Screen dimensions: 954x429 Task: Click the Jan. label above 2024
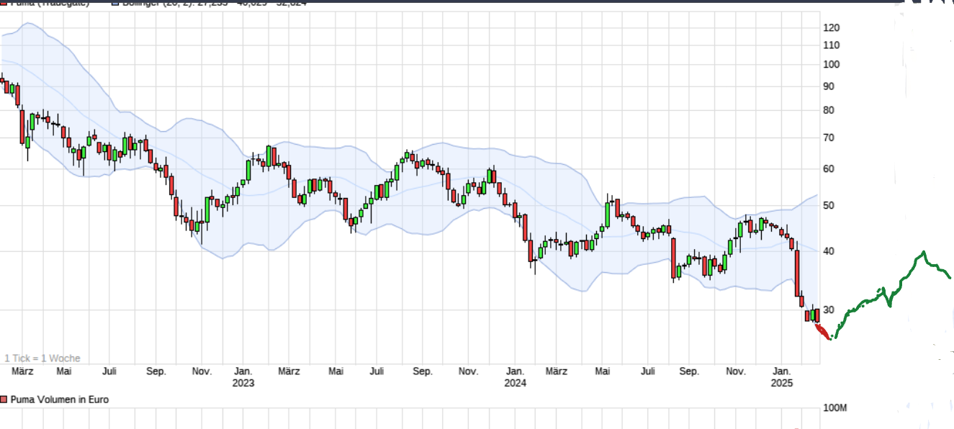(x=515, y=371)
